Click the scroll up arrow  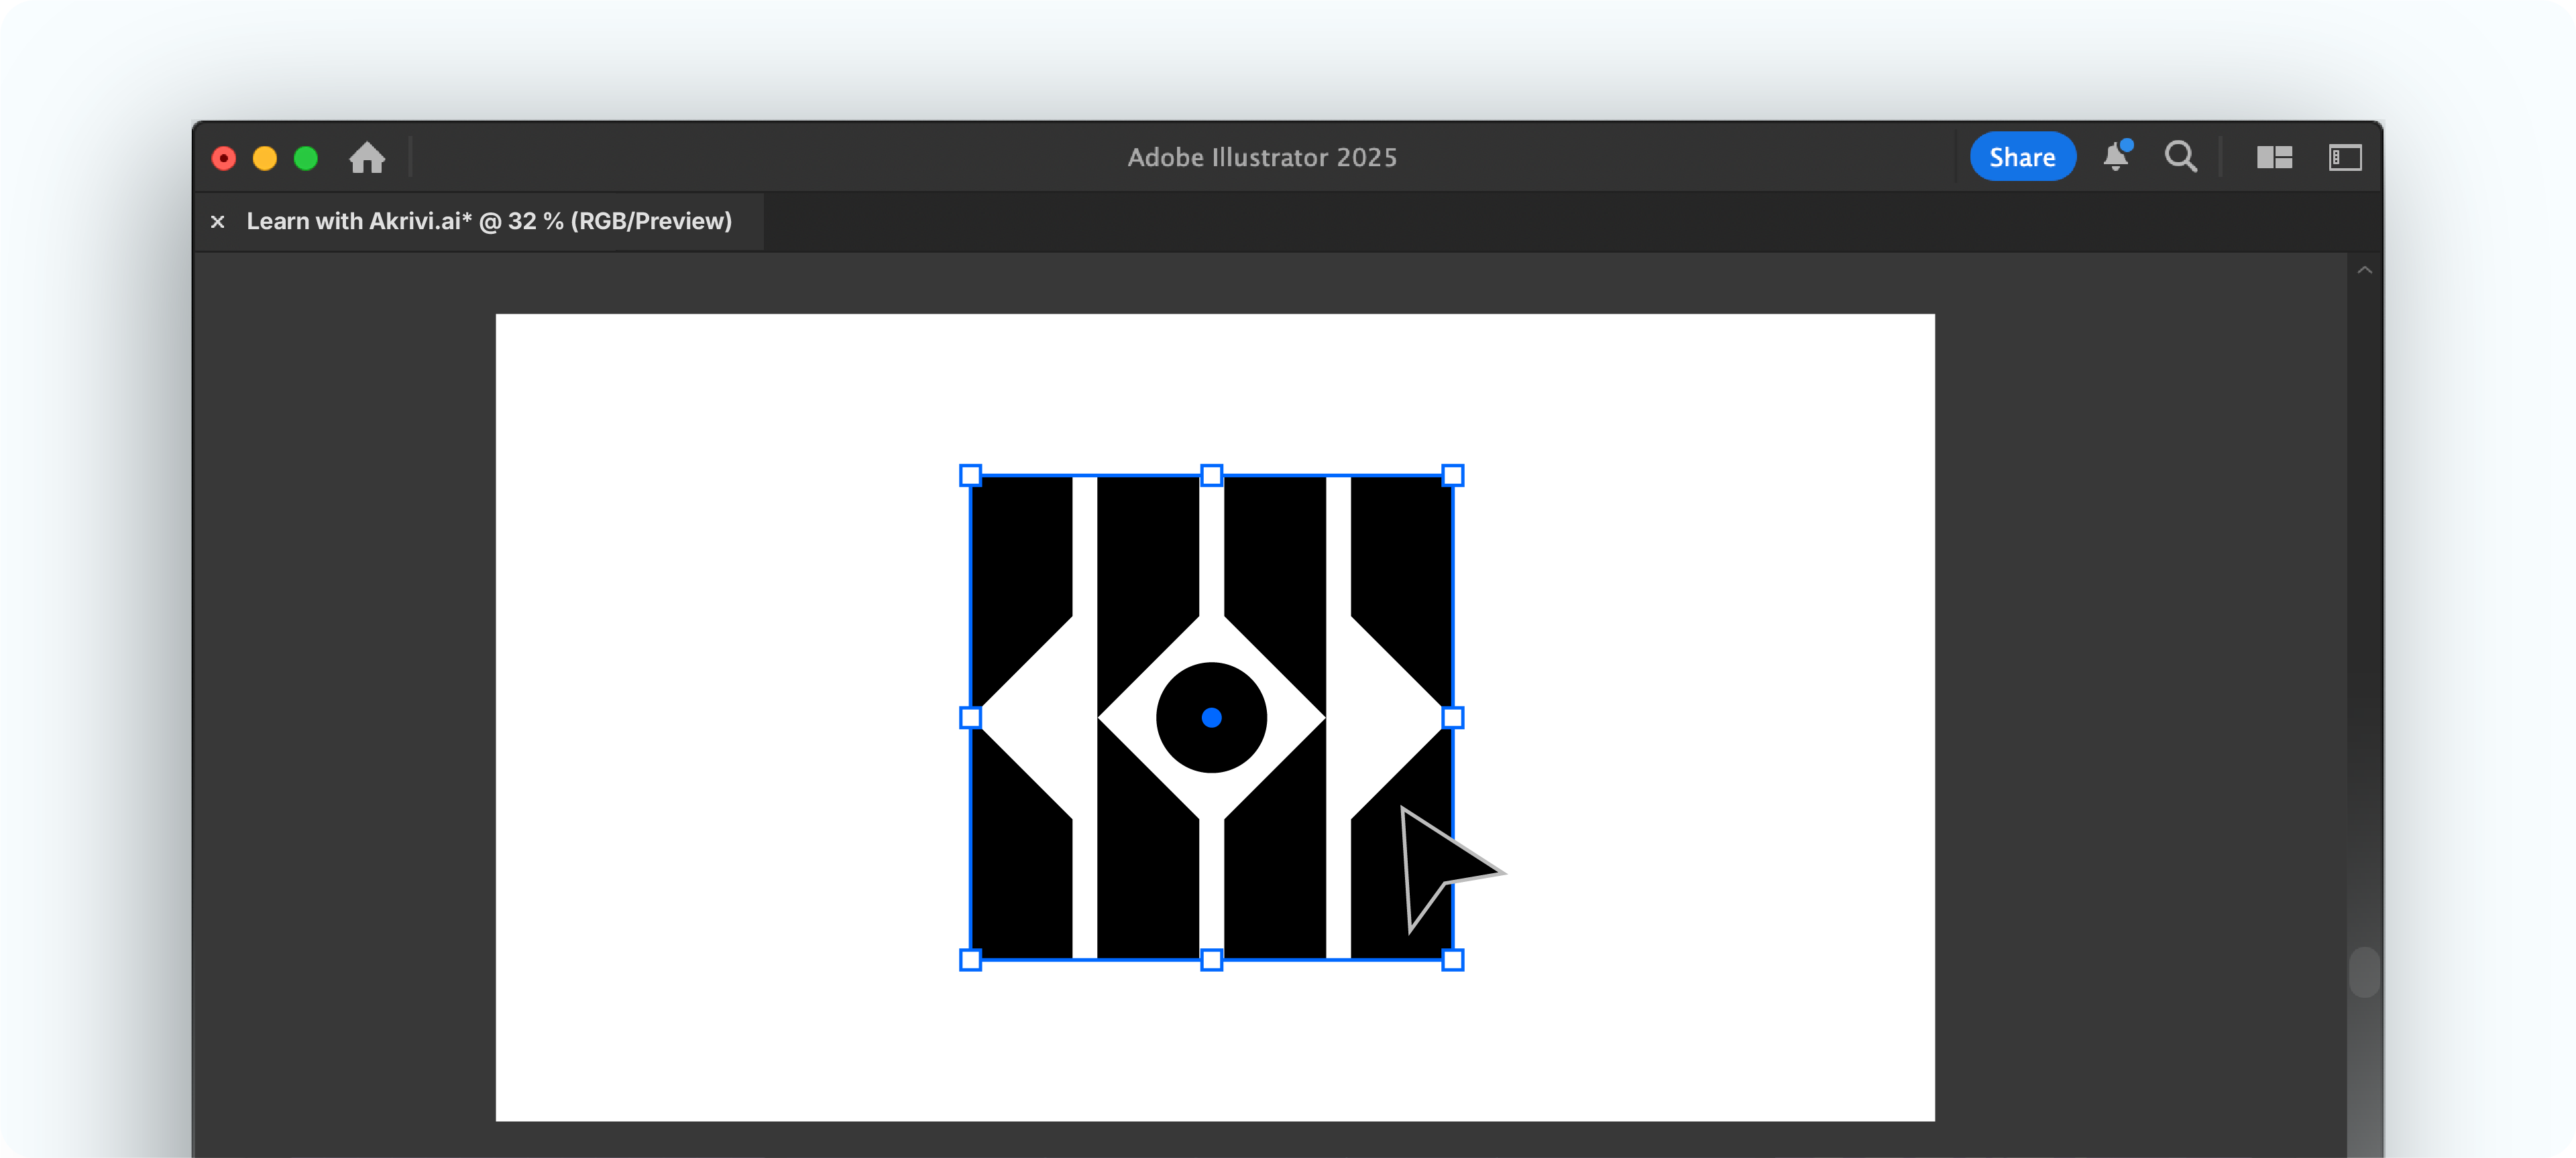tap(2364, 271)
